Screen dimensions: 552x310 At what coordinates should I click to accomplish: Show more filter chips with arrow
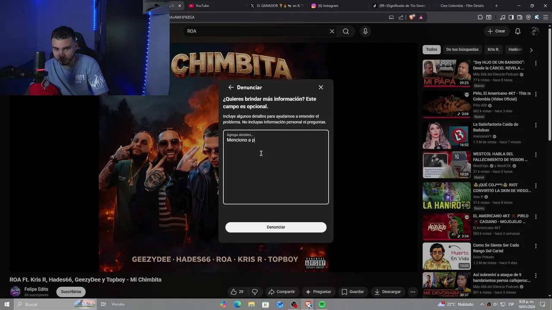[x=531, y=50]
